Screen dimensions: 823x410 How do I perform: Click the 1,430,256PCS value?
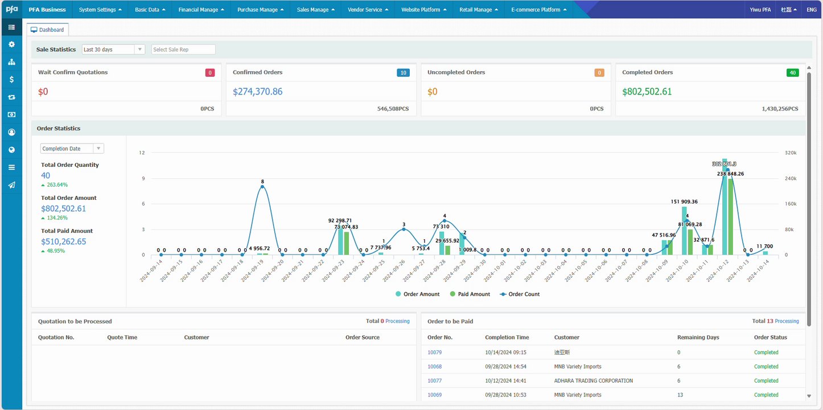[780, 109]
